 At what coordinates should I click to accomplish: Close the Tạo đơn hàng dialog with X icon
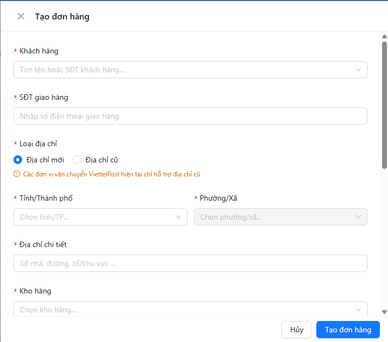coord(21,16)
